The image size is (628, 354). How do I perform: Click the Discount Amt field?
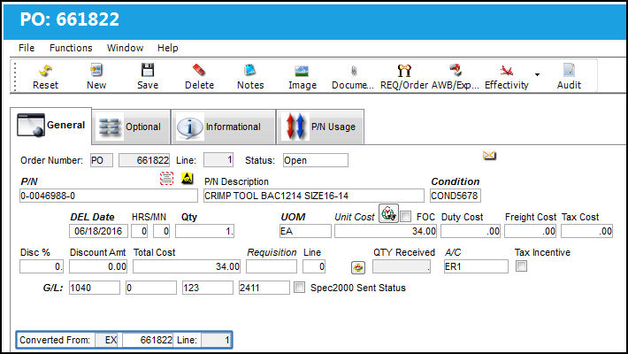pos(98,266)
